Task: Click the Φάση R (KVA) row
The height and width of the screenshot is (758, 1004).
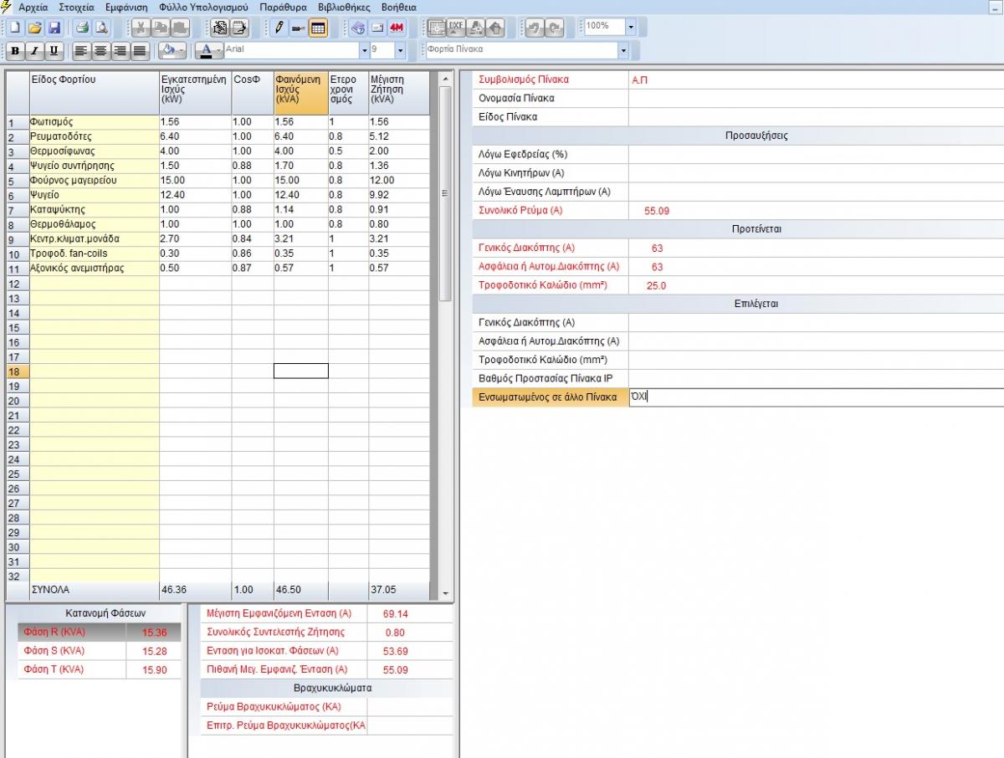Action: click(99, 633)
